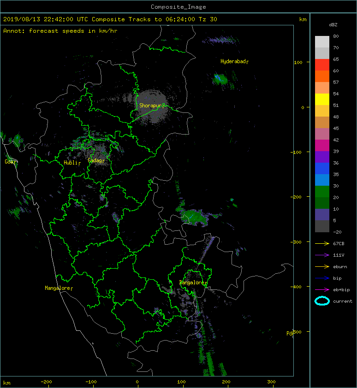Click the Gadag city label
357x388 pixels.
tap(96, 160)
